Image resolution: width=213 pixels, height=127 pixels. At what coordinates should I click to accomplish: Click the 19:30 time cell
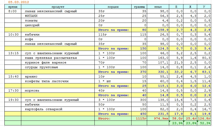pyautogui.click(x=13, y=100)
